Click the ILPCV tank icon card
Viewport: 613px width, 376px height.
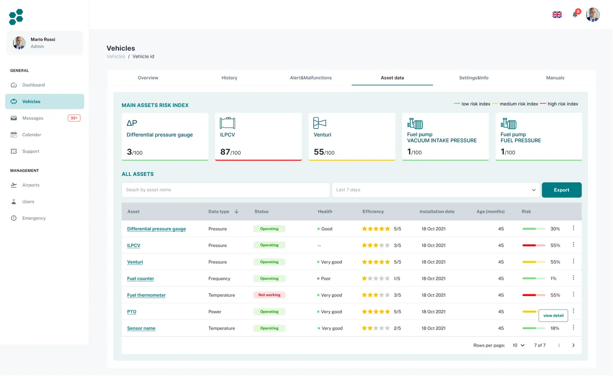pyautogui.click(x=227, y=123)
